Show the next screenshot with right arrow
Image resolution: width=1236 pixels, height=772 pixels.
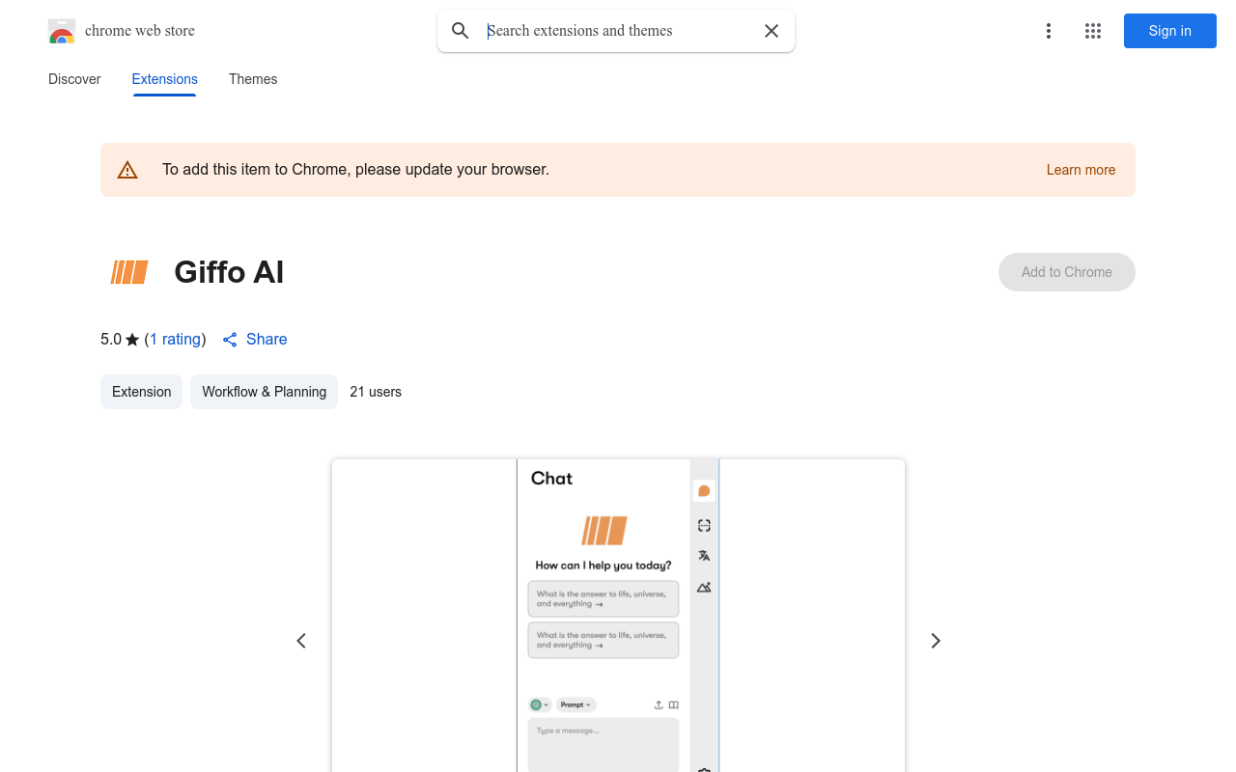[935, 641]
